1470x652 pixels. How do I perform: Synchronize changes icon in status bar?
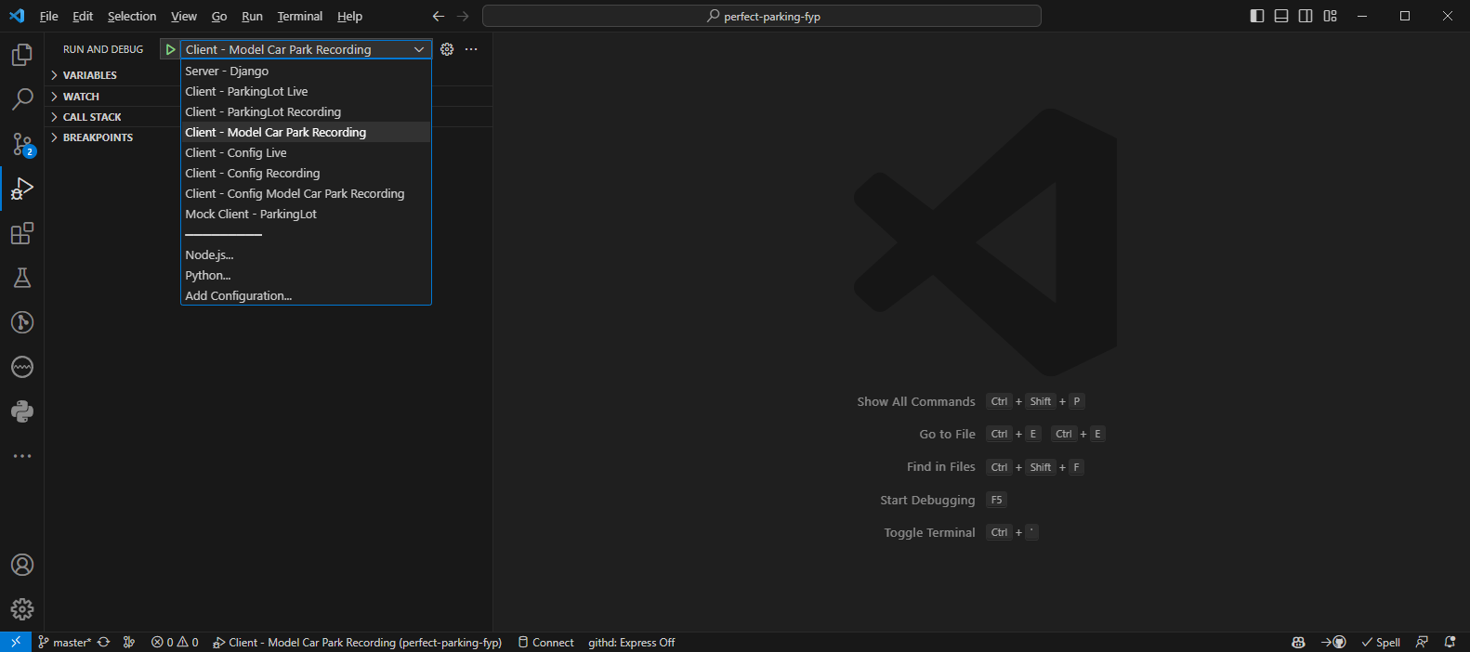[104, 642]
